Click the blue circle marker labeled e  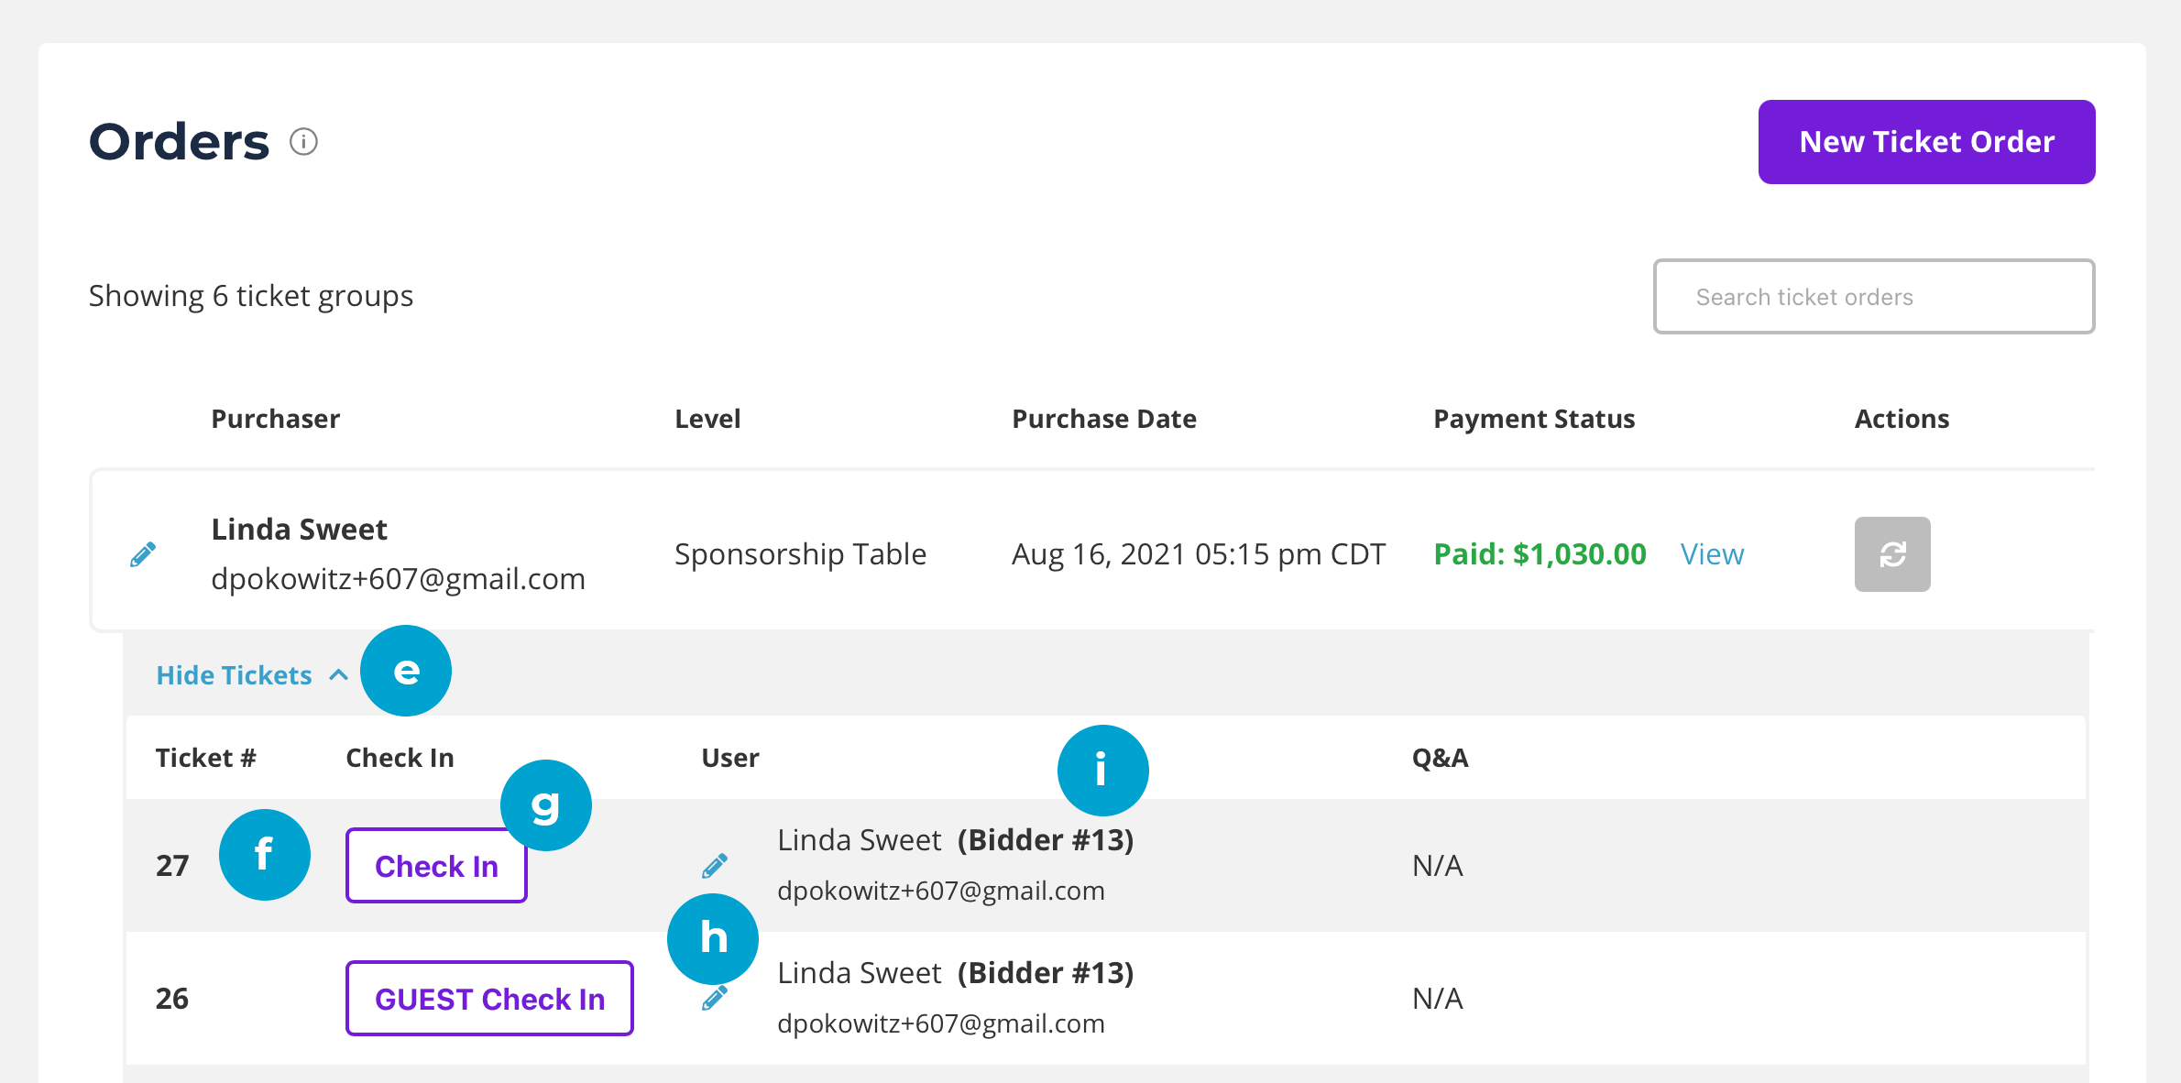(x=406, y=671)
